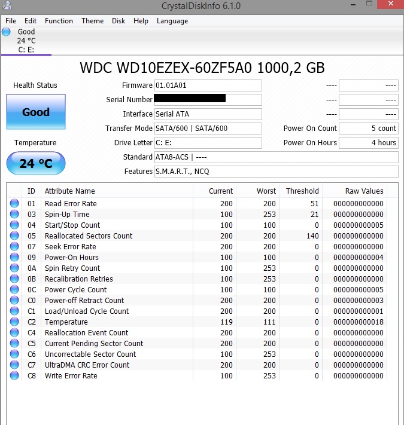Maximize the CrystalDiskInfo window
This screenshot has height=425, width=404.
coord(369,4)
